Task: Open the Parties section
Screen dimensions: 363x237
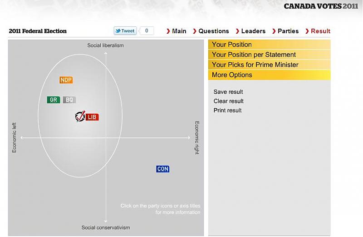Action: click(285, 31)
